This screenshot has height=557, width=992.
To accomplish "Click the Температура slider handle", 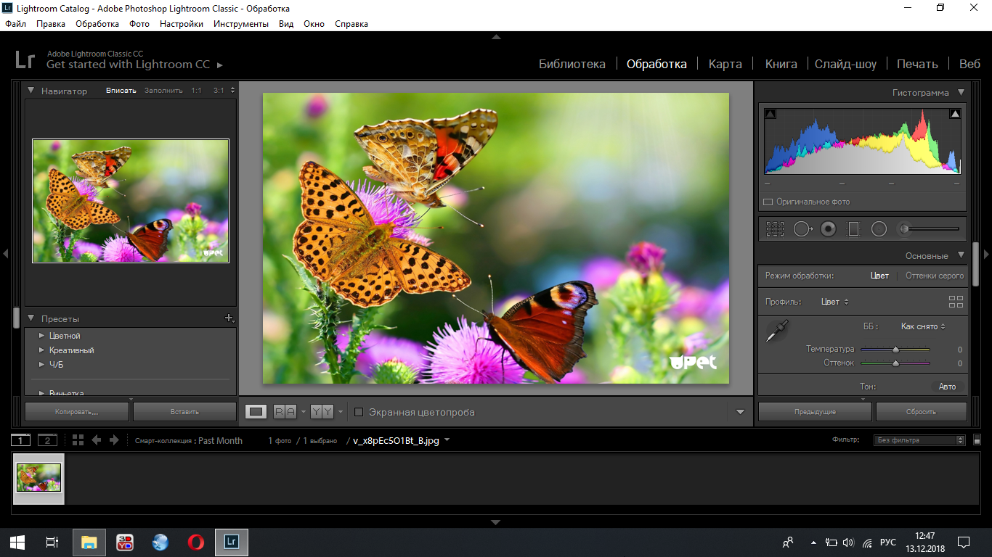I will pos(895,350).
